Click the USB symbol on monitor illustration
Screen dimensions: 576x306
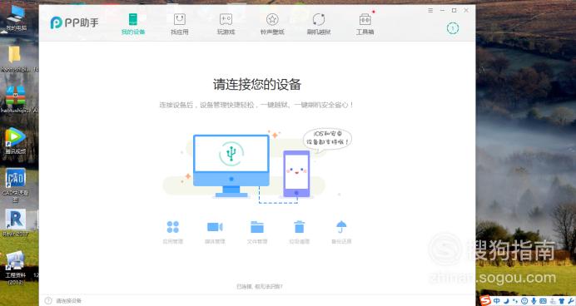(x=231, y=153)
